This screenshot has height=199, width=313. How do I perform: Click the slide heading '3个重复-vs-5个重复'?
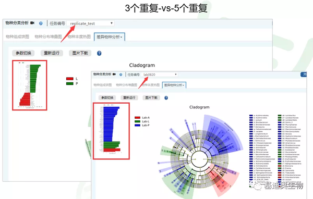[166, 8]
